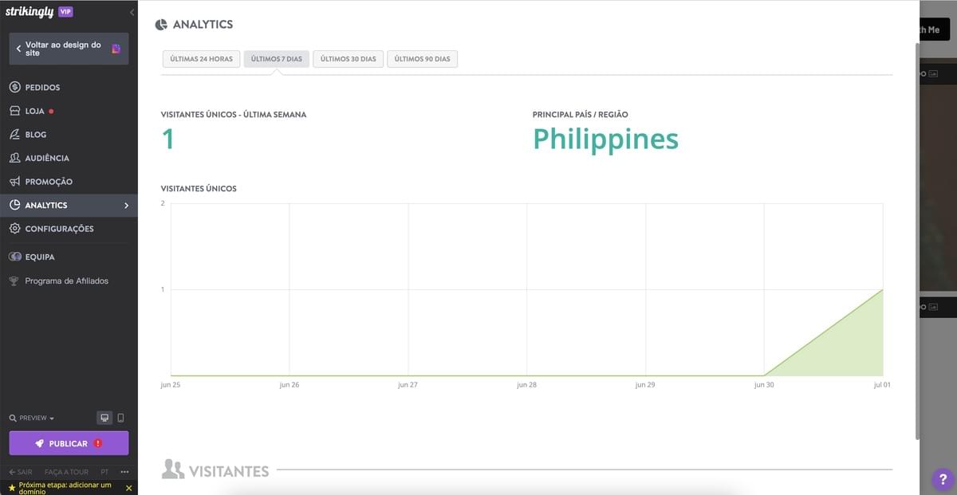Viewport: 957px width, 495px height.
Task: Open the more options ellipsis menu
Action: pos(124,472)
